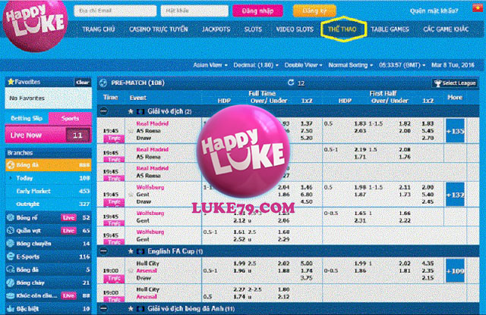Viewport: 486px width, 315px height.
Task: Favorite the Hull City vs Arsenal first row star
Action: [x=131, y=270]
